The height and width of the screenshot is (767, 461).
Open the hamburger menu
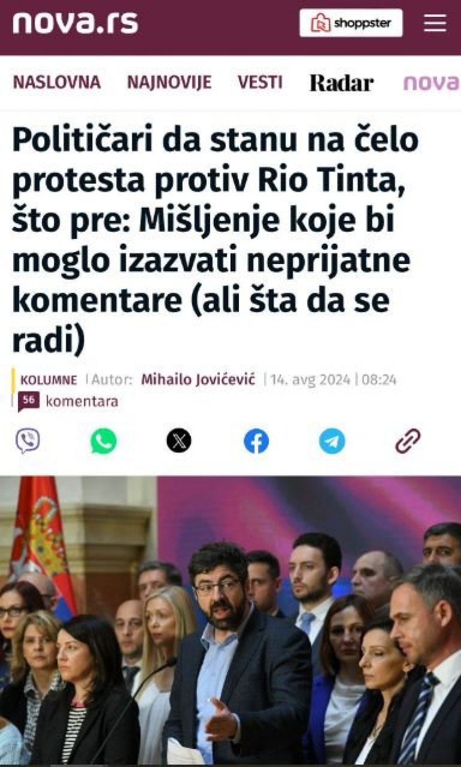coord(435,23)
